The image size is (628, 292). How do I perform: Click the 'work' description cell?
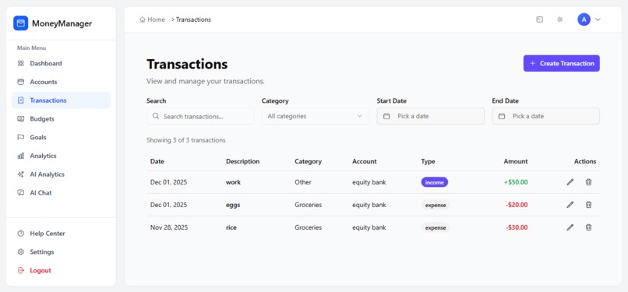[x=233, y=182]
